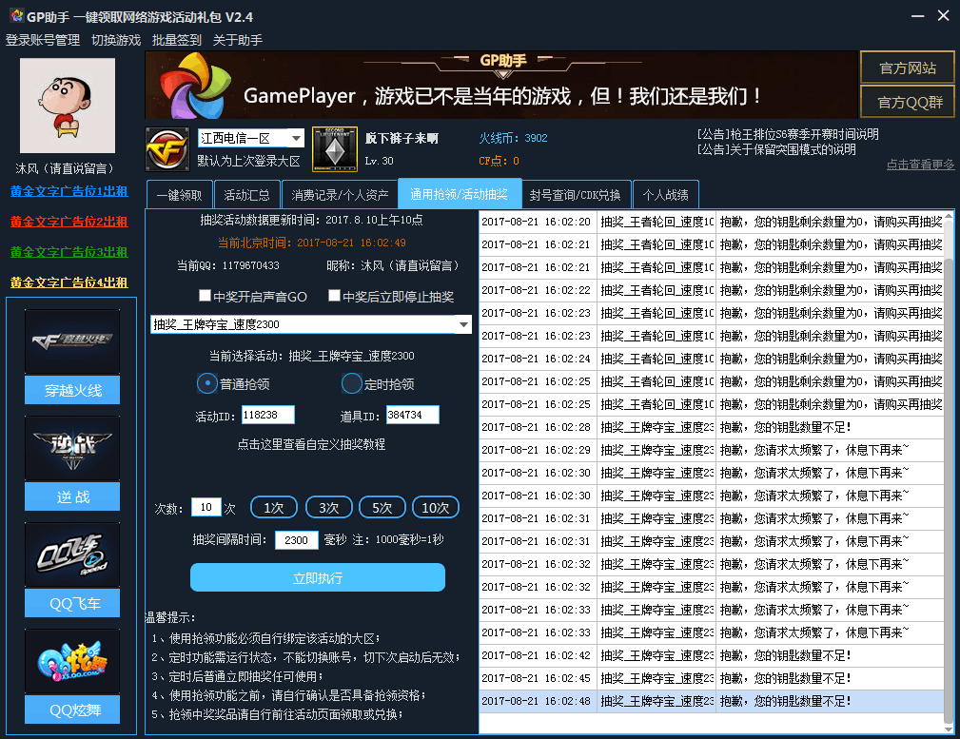The height and width of the screenshot is (739, 960).
Task: Select the QQ飞车 Speed game thumbnail image
Action: click(x=72, y=554)
